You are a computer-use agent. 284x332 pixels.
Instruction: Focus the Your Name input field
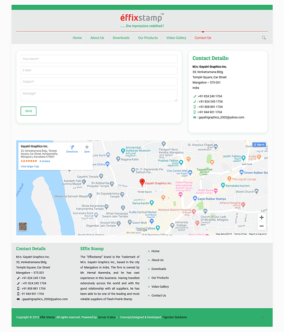click(x=99, y=59)
